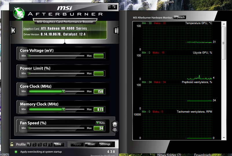Click the MSI Afterburner jet logo
The image size is (232, 156).
point(19,13)
